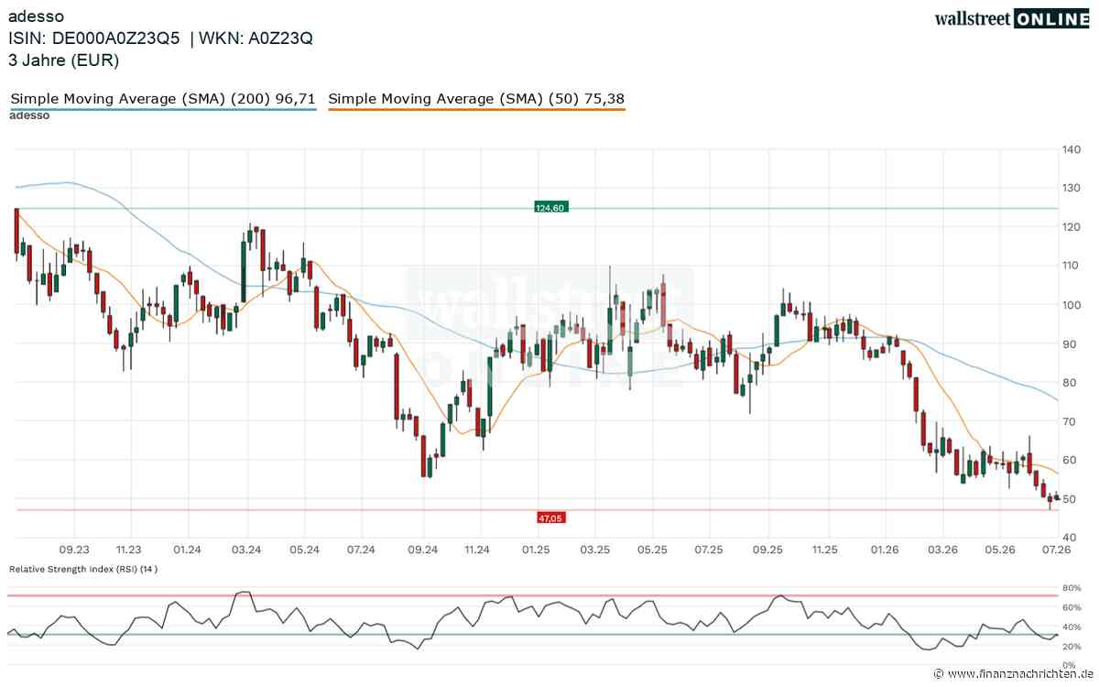Click the 'ISIN: DE000A0Z23Q5' text

[93, 38]
